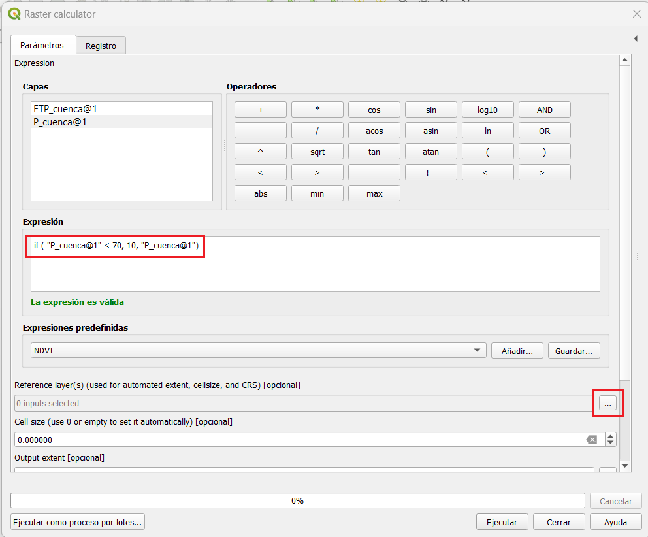Image resolution: width=648 pixels, height=537 pixels.
Task: Run the calculation with Ejecutar
Action: coord(502,522)
